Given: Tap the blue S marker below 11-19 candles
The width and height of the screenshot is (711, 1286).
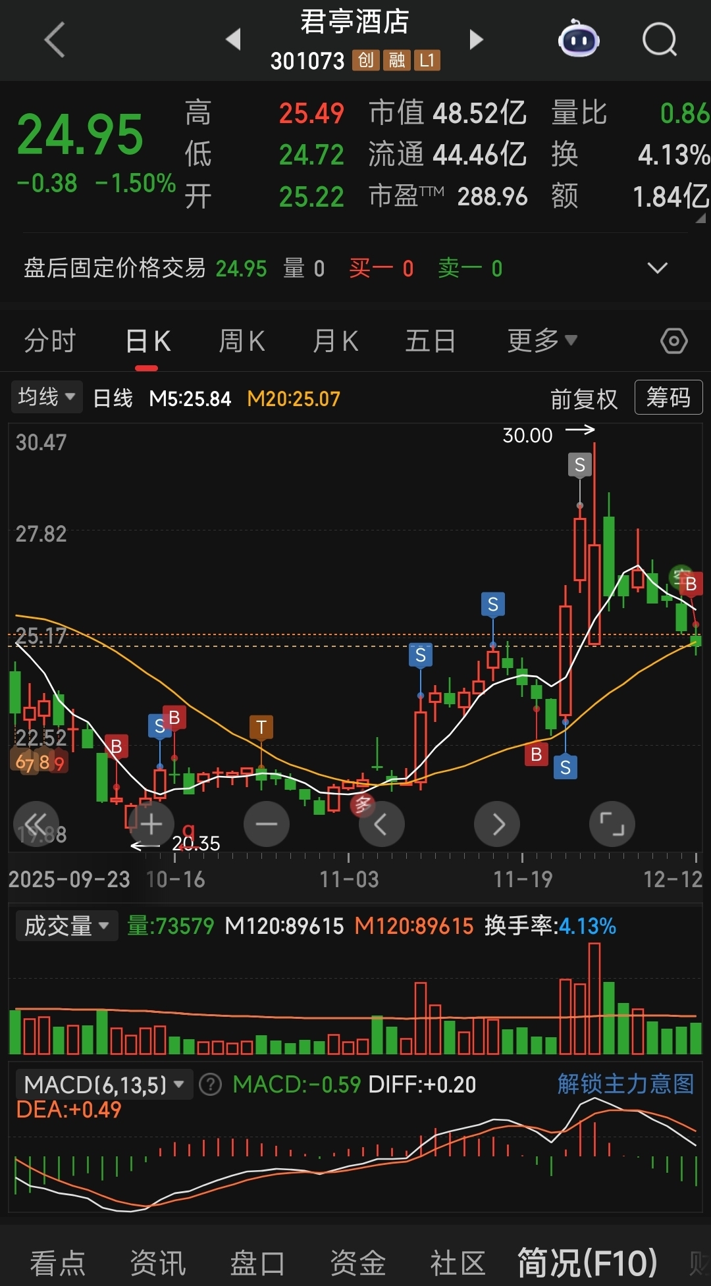Looking at the screenshot, I should tap(566, 767).
